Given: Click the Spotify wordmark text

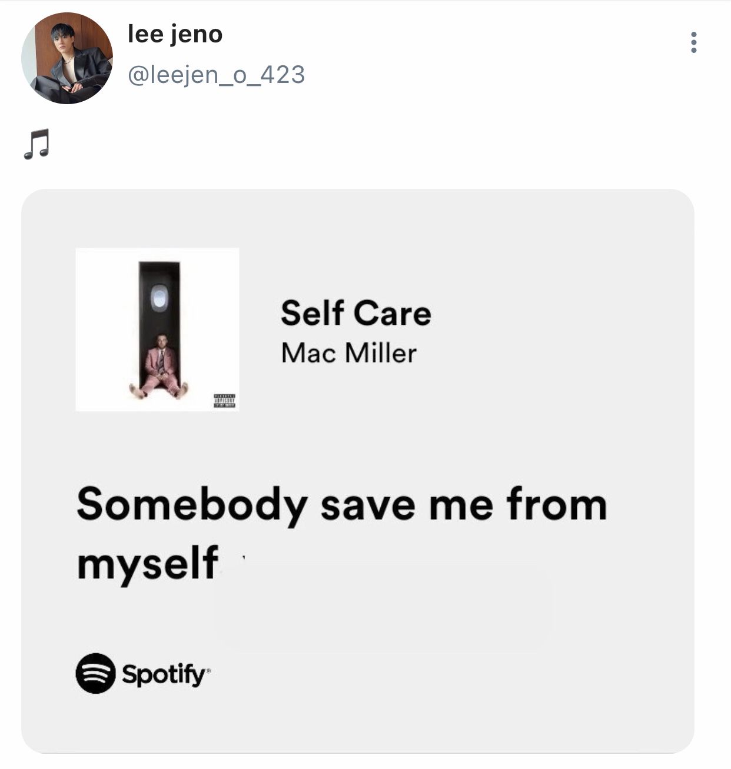Looking at the screenshot, I should (163, 674).
